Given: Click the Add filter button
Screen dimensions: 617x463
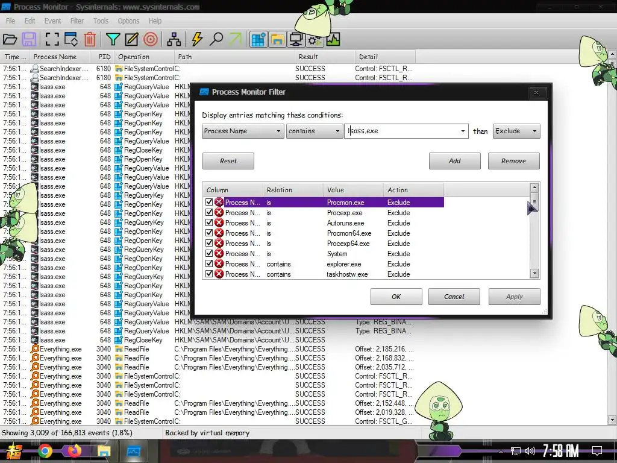Looking at the screenshot, I should pos(454,161).
